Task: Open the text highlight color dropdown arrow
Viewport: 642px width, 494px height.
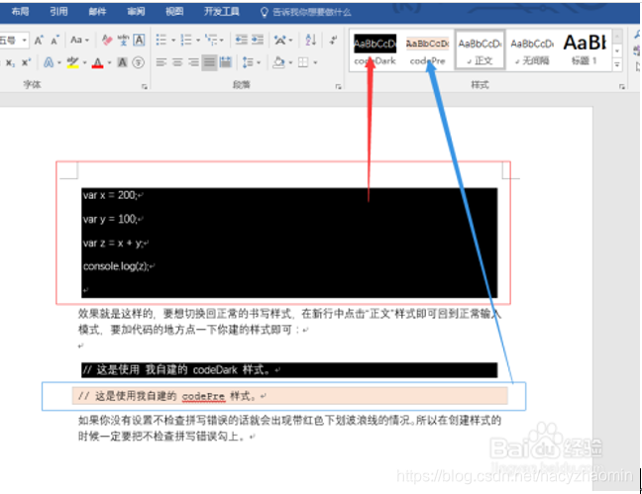Action: (x=85, y=62)
